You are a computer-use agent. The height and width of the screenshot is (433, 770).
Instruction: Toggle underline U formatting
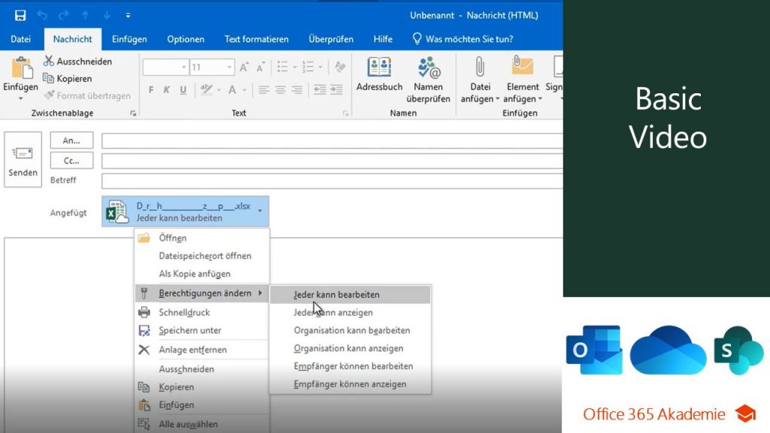click(183, 90)
